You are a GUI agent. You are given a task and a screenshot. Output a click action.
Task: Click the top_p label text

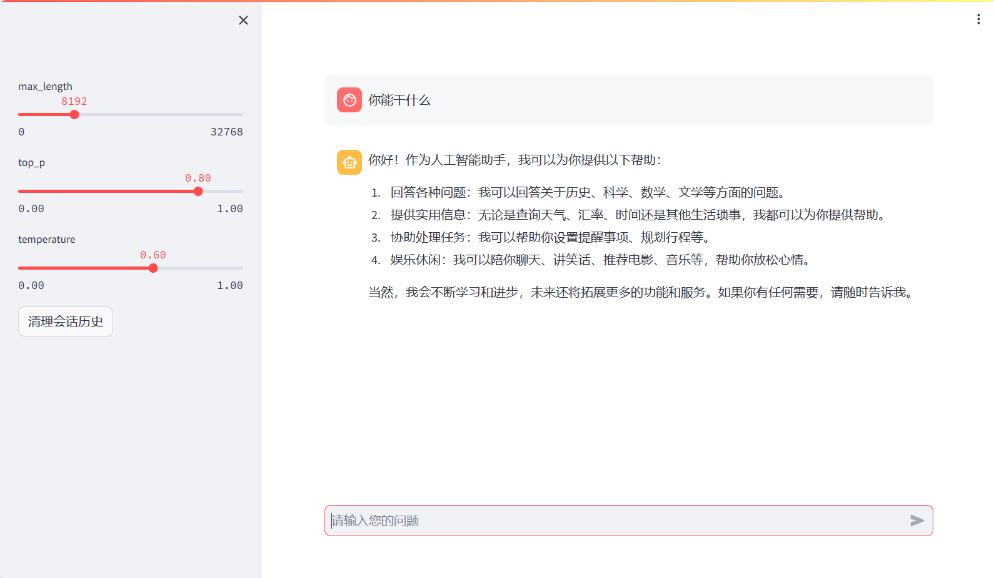point(31,163)
